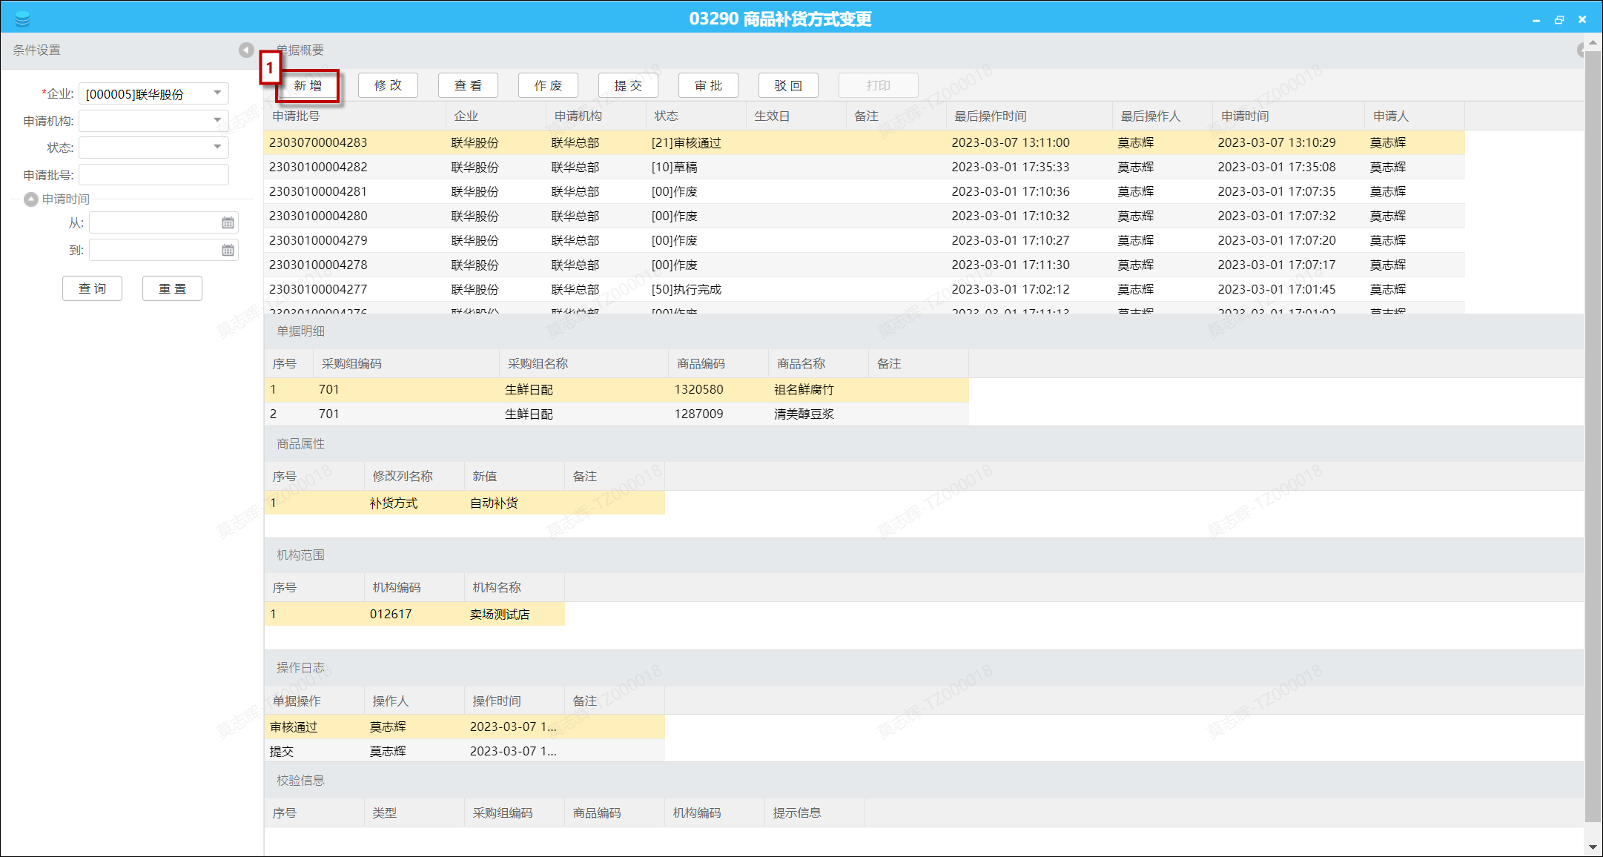Image resolution: width=1603 pixels, height=857 pixels.
Task: Click the 审批 button
Action: click(x=708, y=85)
